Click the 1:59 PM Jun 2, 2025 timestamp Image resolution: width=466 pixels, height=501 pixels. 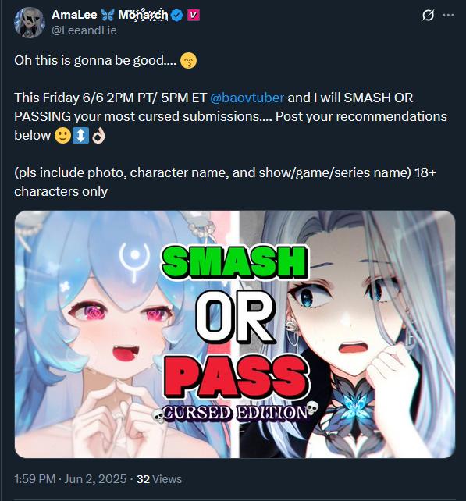point(70,479)
